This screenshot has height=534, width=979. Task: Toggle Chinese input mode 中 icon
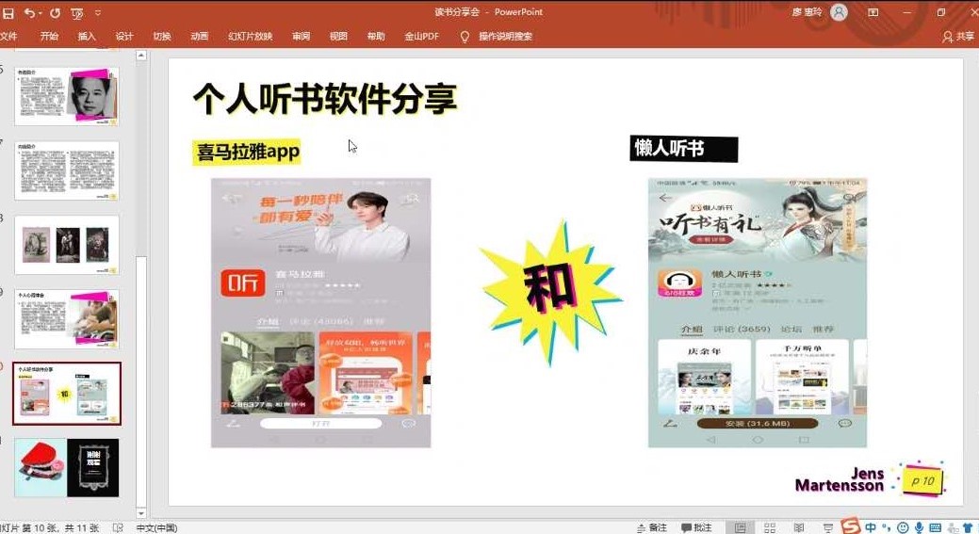871,527
